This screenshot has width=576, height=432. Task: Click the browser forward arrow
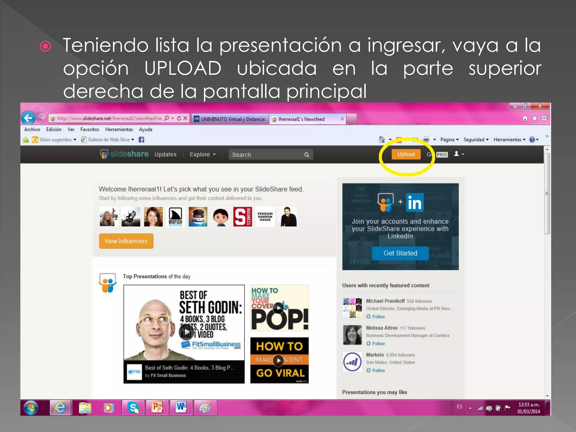pos(41,118)
